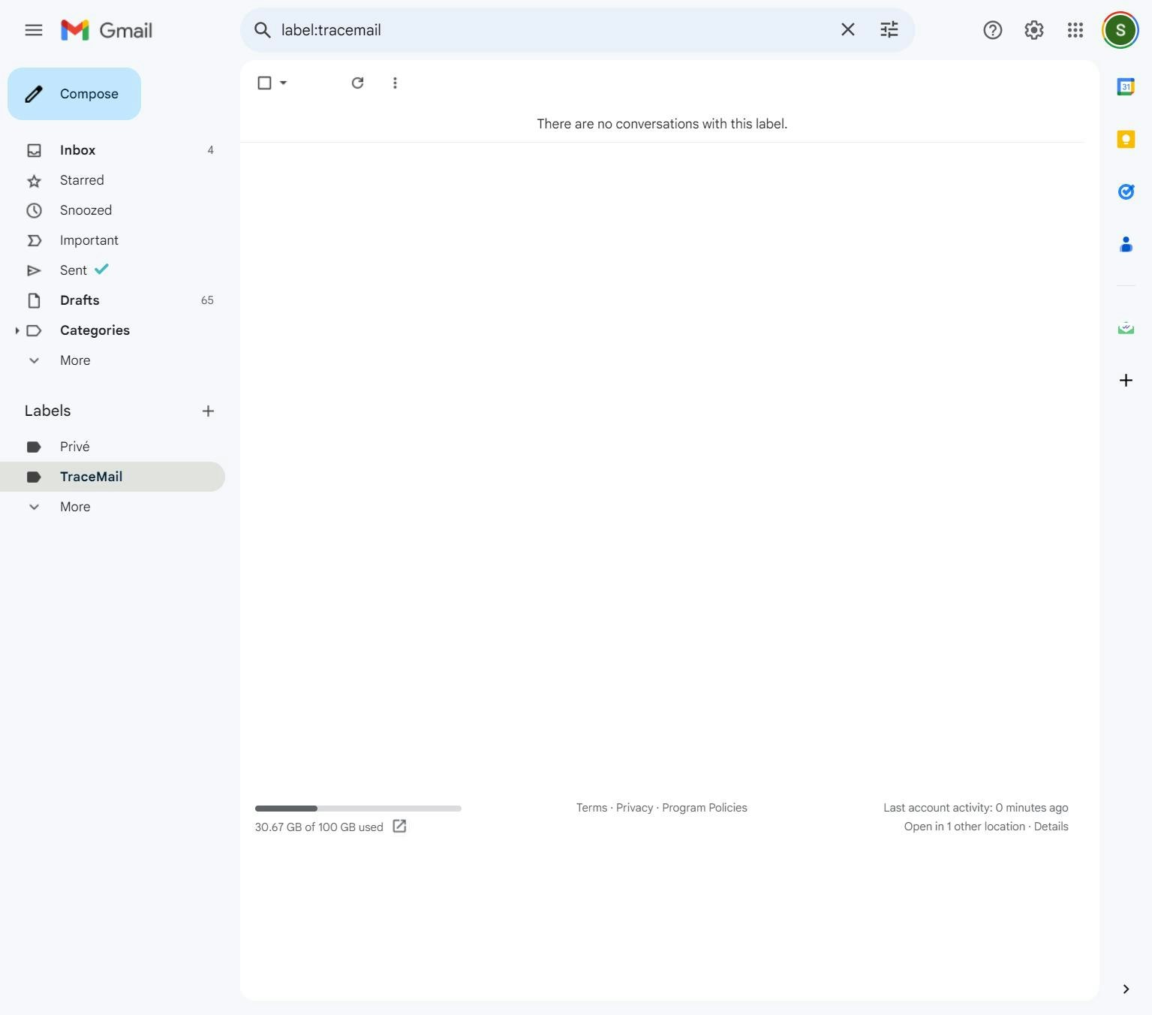Open the Privé label
Image resolution: width=1152 pixels, height=1015 pixels.
74,446
